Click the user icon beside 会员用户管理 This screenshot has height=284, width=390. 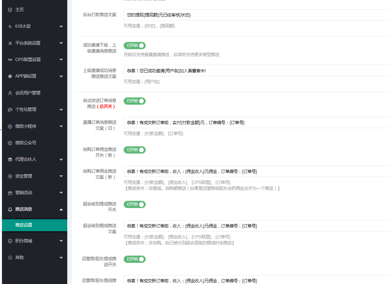pos(10,93)
